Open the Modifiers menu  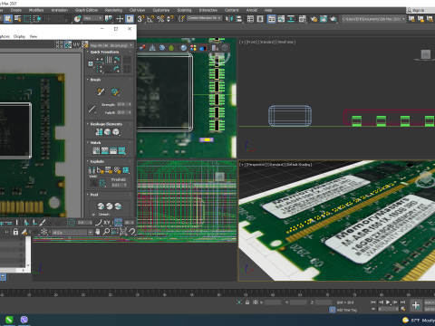pos(36,10)
